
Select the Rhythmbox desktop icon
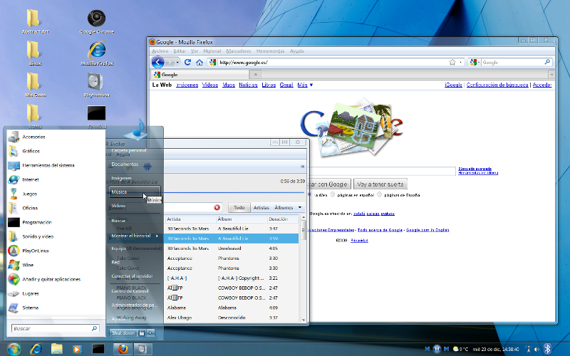point(96,85)
